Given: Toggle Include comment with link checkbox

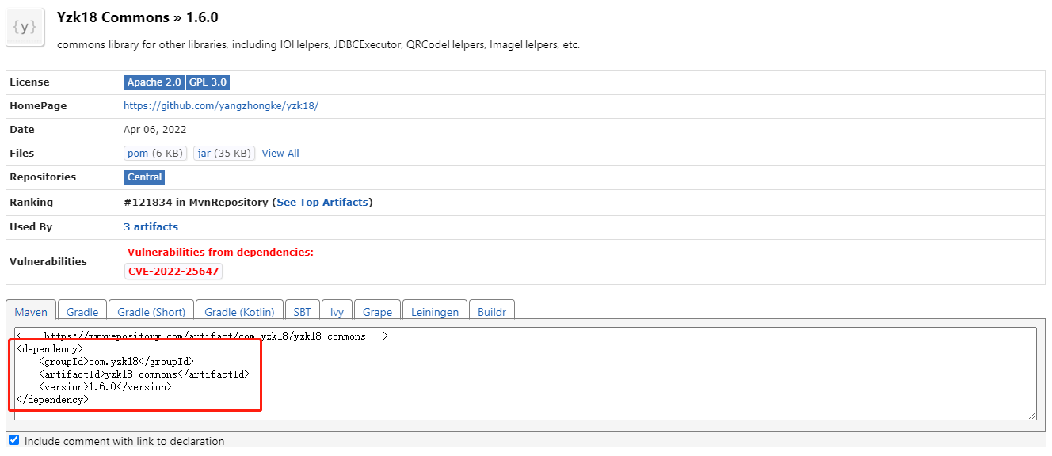Looking at the screenshot, I should tap(13, 440).
